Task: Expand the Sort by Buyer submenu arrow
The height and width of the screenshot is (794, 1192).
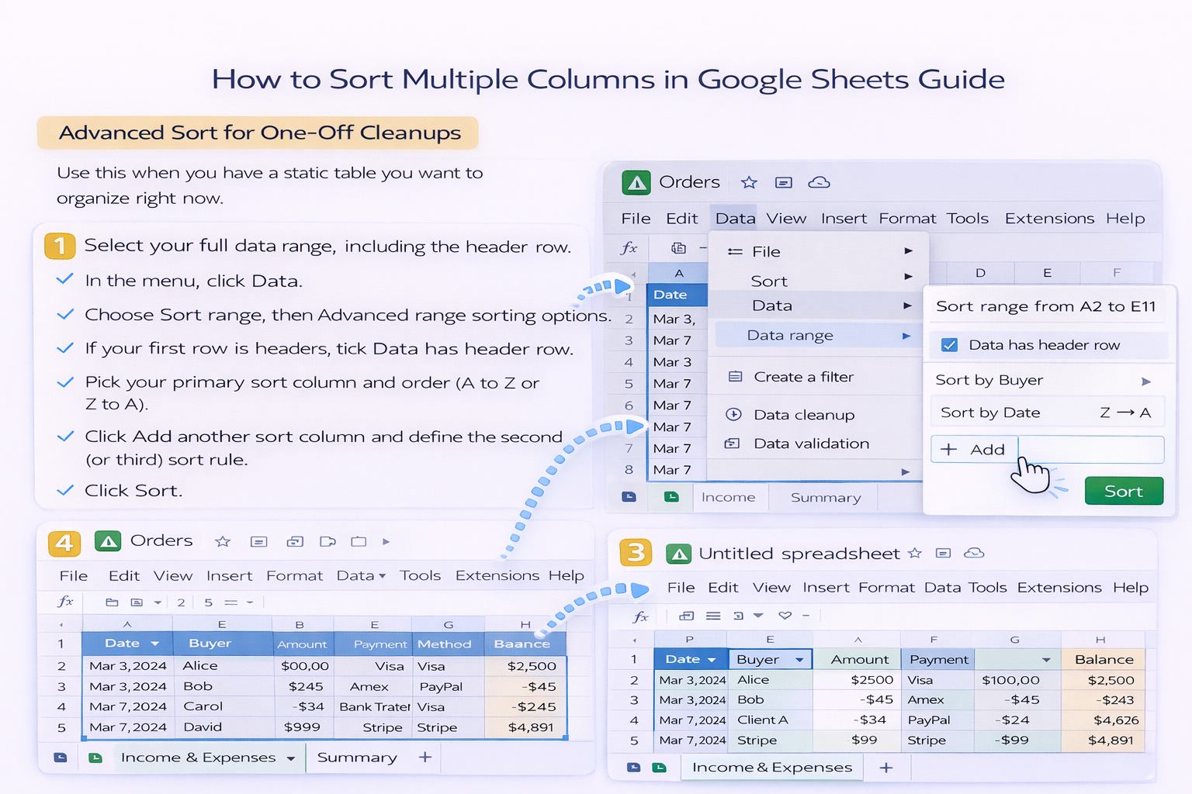Action: (x=1146, y=381)
